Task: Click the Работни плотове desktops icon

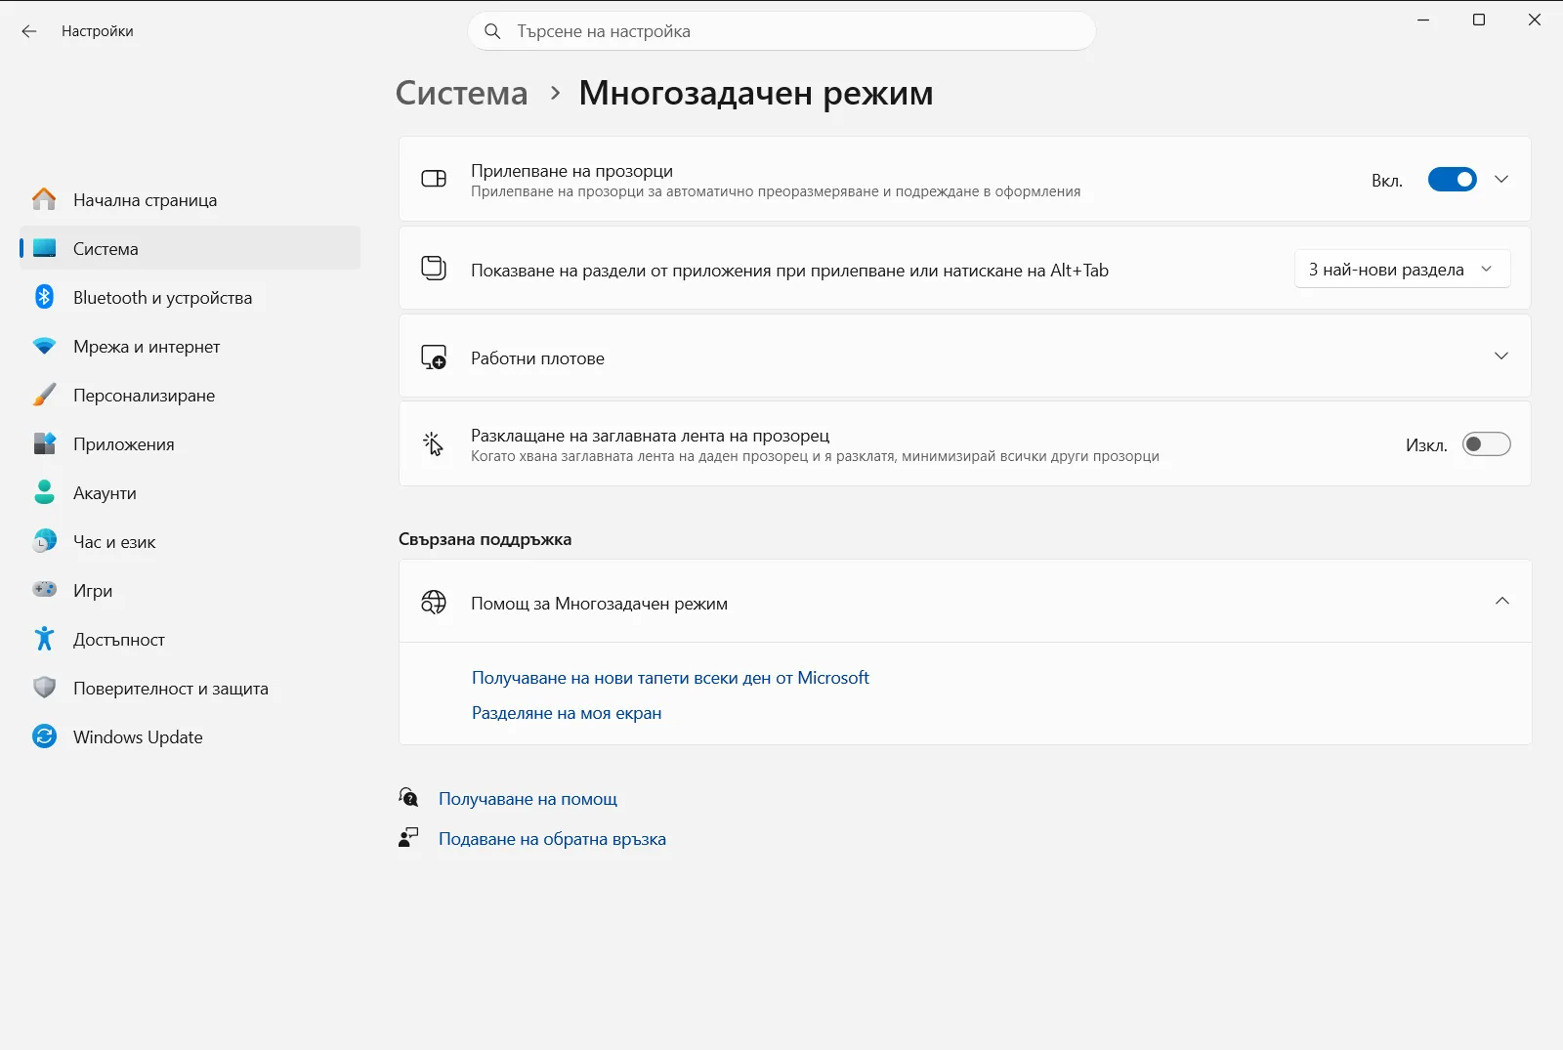Action: tap(434, 357)
